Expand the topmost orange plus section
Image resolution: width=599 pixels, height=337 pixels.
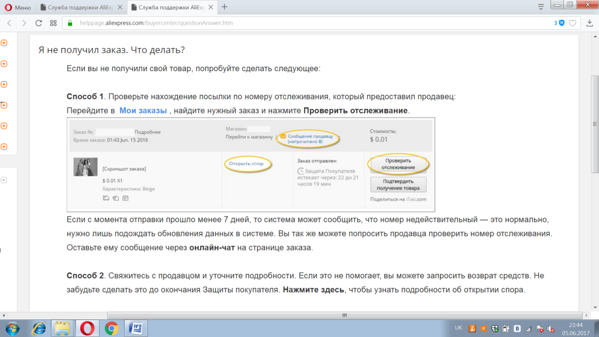[x=4, y=43]
